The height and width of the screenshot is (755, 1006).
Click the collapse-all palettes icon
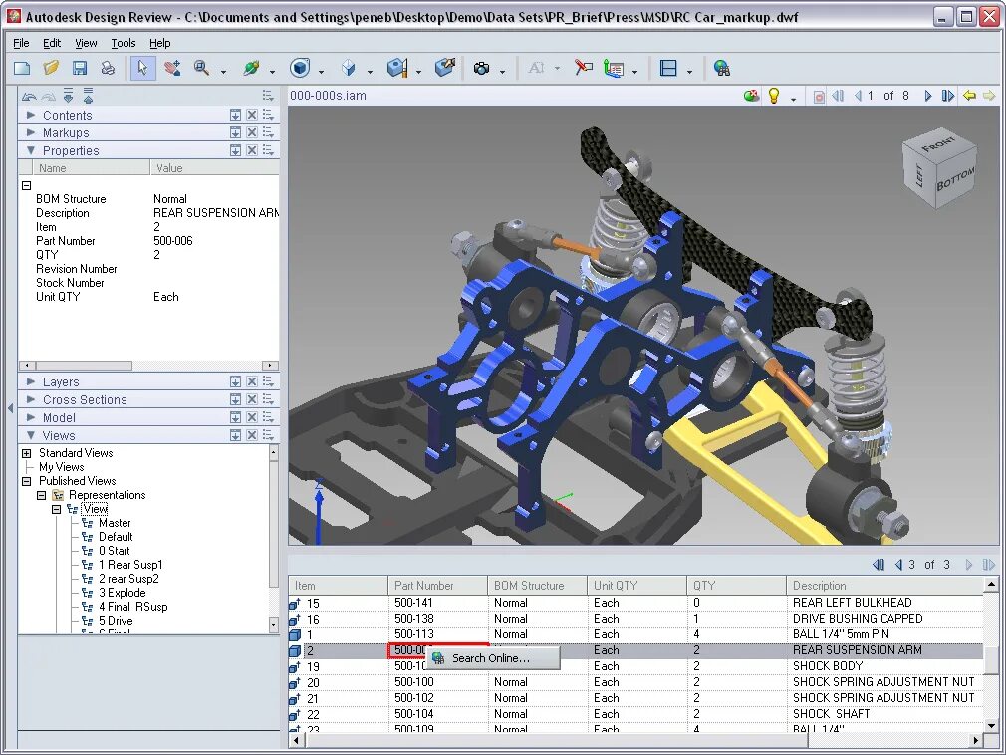click(88, 96)
